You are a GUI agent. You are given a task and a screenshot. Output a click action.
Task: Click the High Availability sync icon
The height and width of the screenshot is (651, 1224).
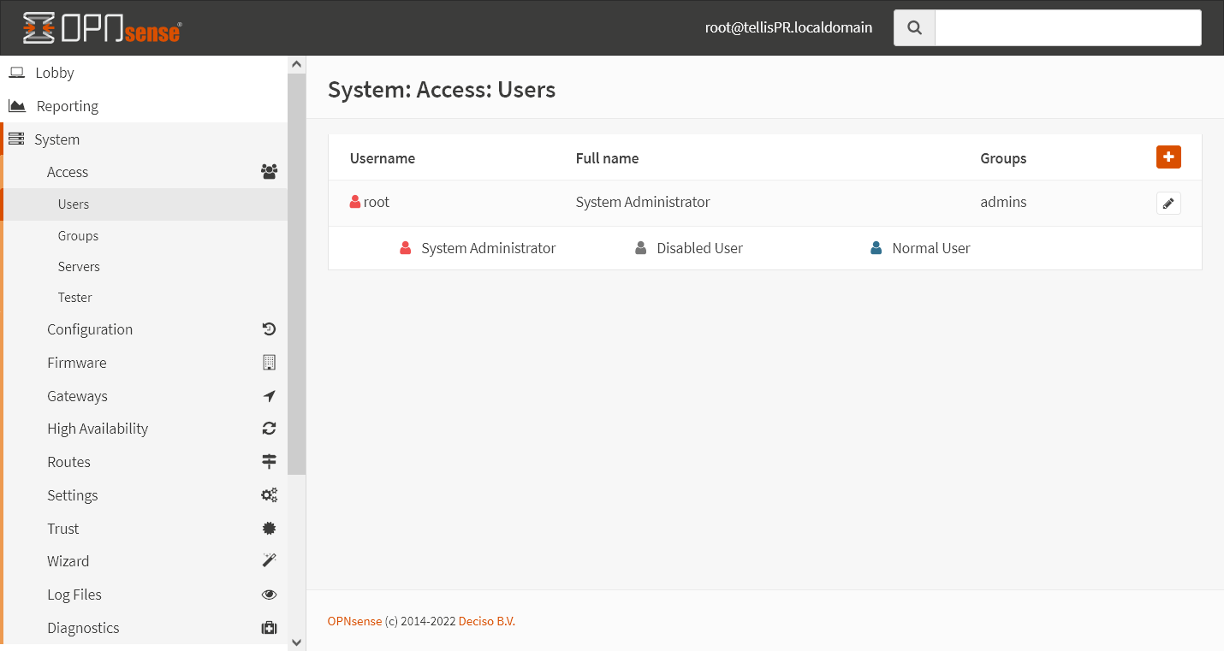(x=269, y=428)
